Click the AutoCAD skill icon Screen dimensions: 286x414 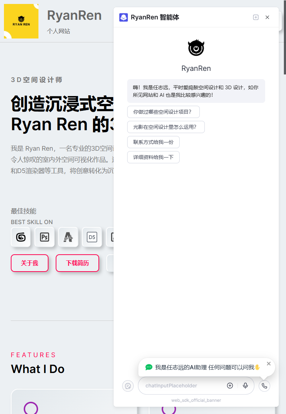[x=68, y=237]
